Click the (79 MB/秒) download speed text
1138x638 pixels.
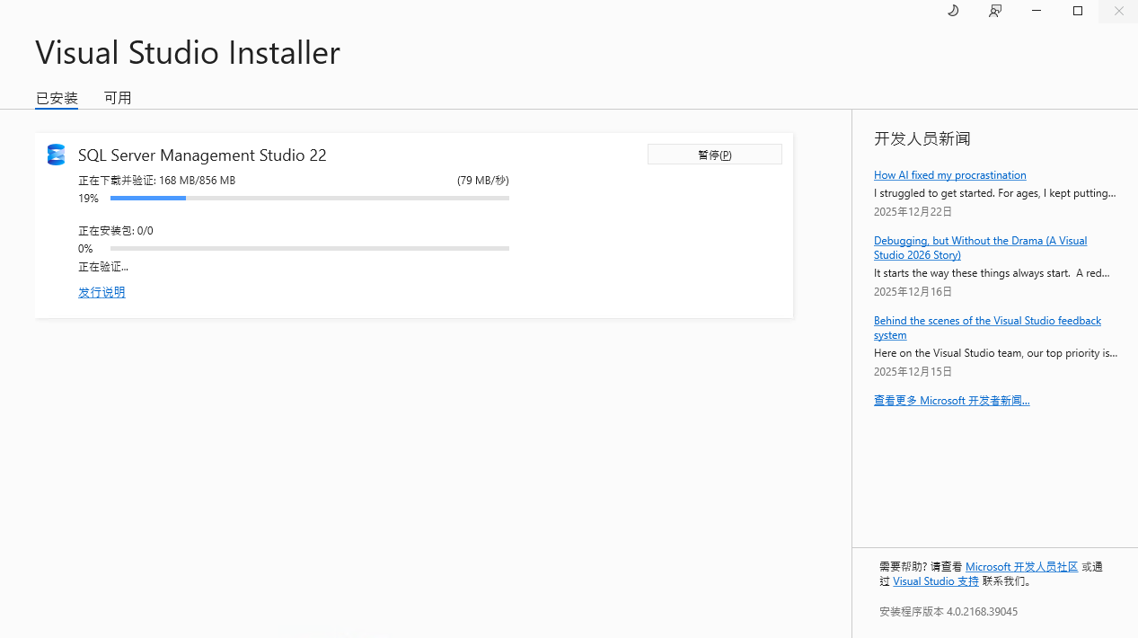[x=483, y=181]
